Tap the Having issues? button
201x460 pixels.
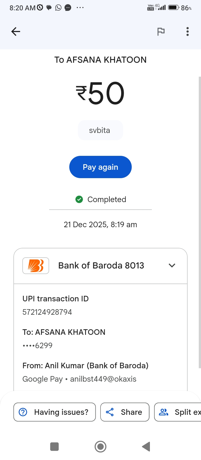[55, 412]
